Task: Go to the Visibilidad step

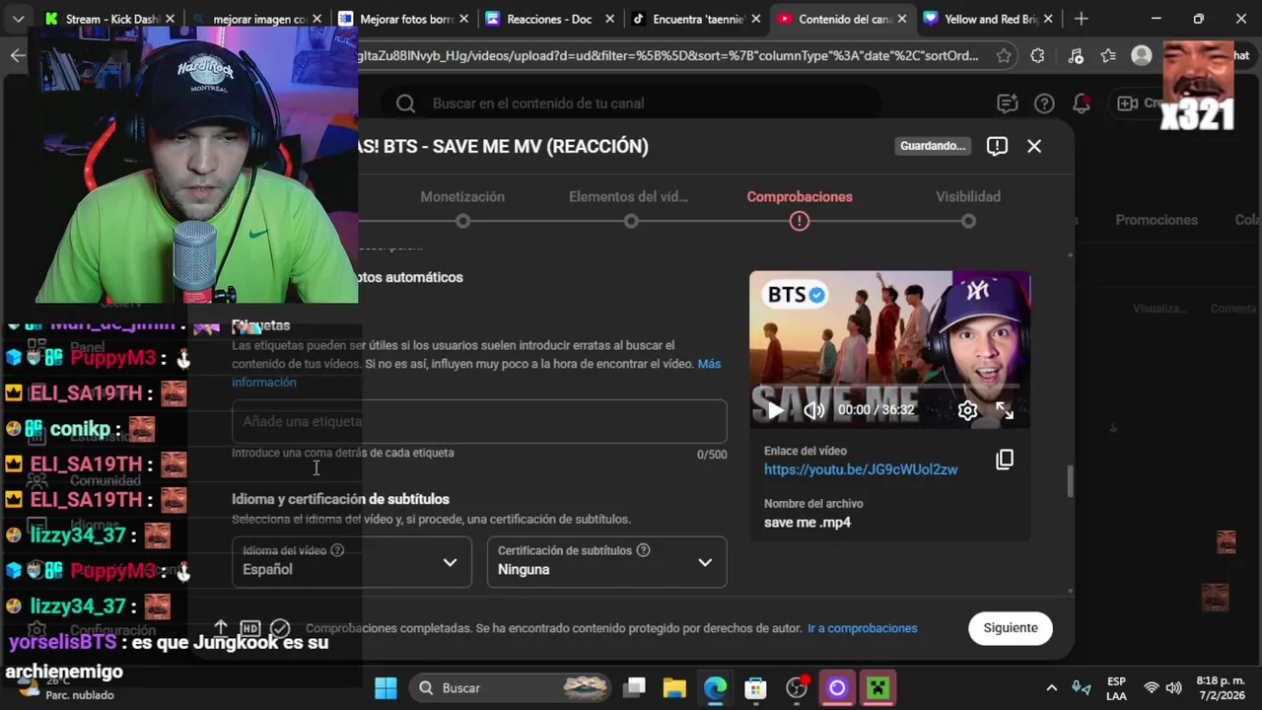Action: (x=968, y=197)
